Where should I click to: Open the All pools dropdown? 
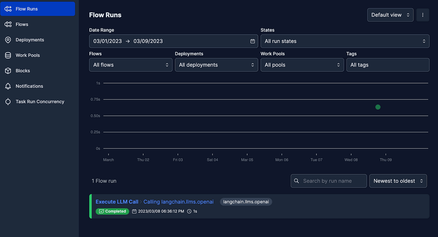[x=302, y=65]
